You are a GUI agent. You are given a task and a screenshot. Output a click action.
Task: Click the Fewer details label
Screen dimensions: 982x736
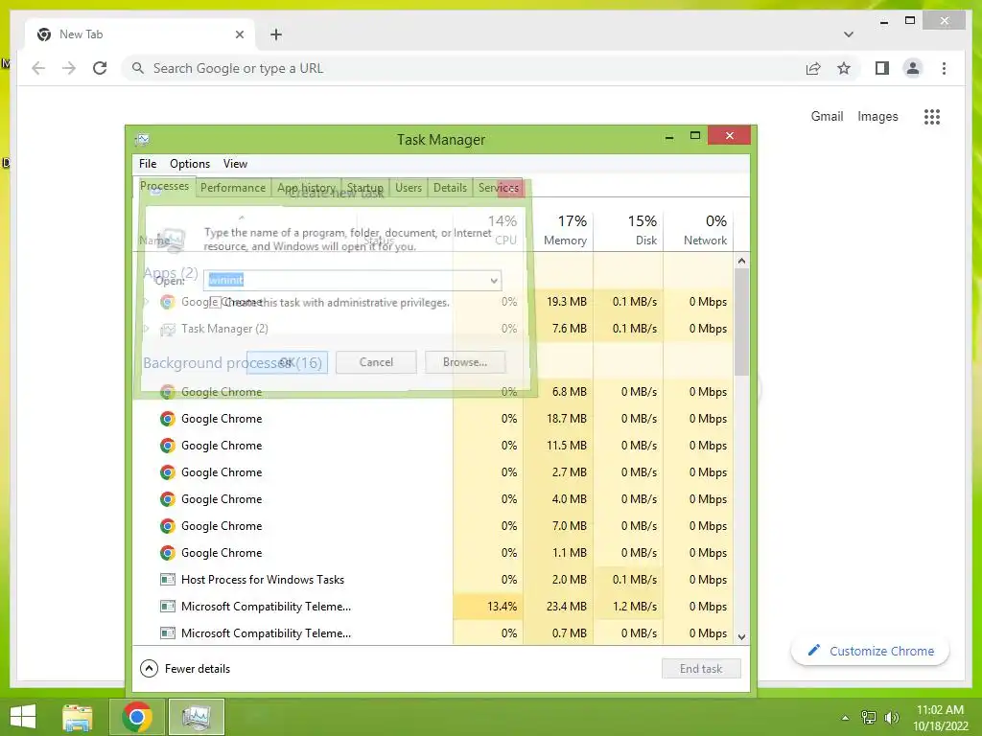(198, 668)
